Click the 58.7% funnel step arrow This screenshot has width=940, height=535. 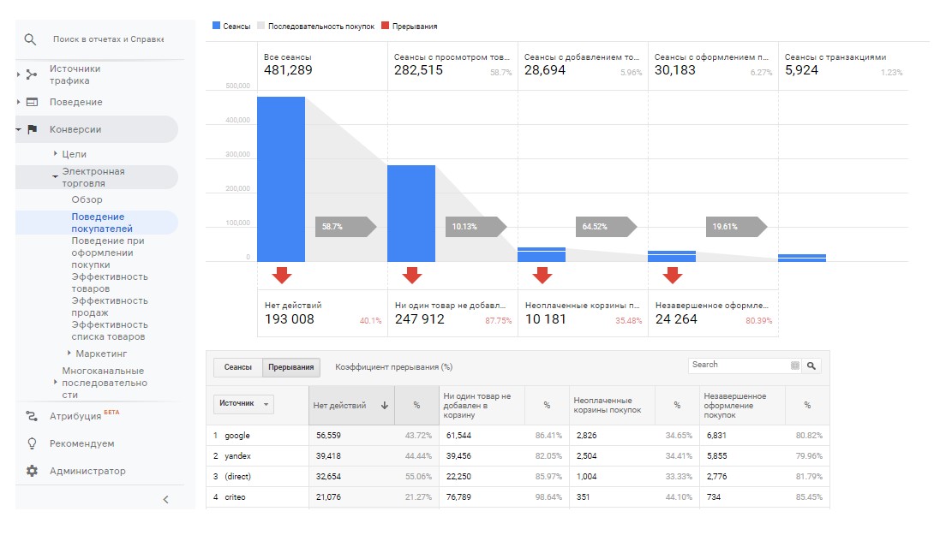click(x=346, y=227)
